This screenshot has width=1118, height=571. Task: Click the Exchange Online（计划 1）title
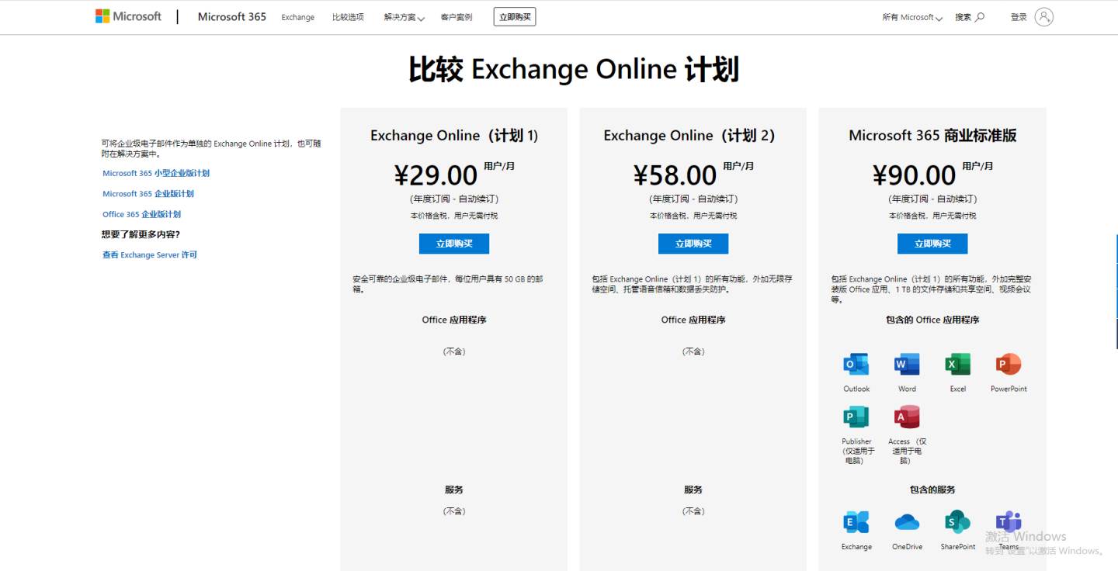pyautogui.click(x=454, y=135)
